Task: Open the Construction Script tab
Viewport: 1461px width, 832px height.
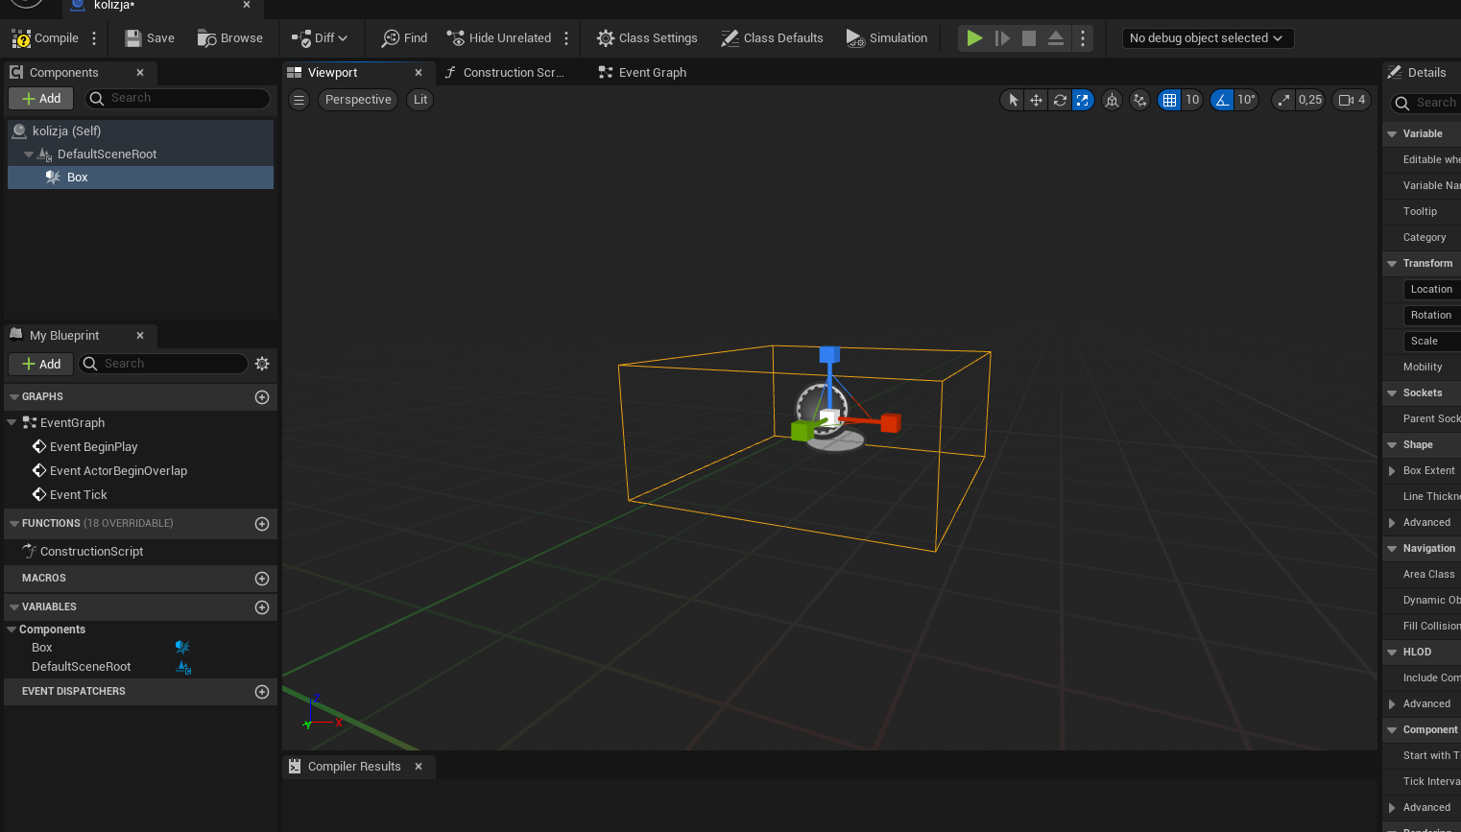Action: [x=504, y=73]
